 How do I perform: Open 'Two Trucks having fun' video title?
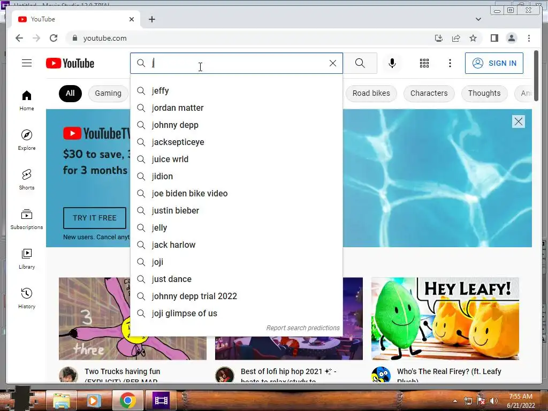point(123,375)
